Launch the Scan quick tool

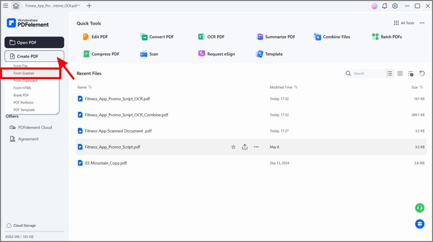coord(149,54)
